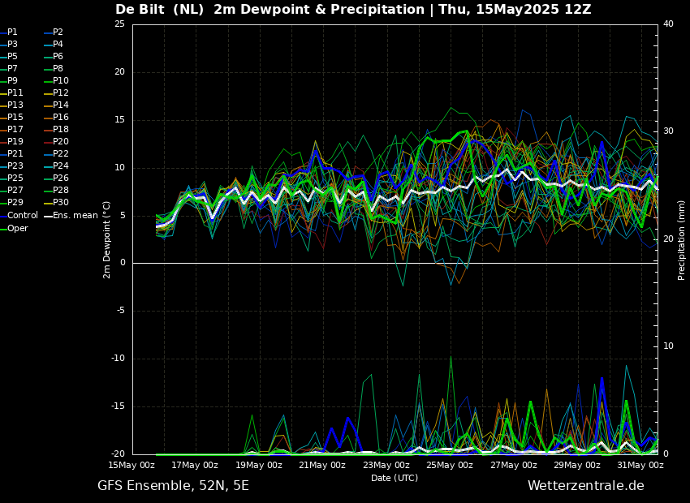This screenshot has height=503, width=690.
Task: Click the P2 line color swatch
Action: pos(48,32)
